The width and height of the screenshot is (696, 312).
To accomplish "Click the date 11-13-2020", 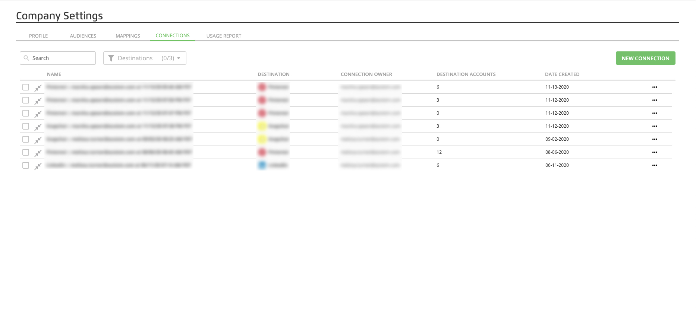I will (x=557, y=87).
